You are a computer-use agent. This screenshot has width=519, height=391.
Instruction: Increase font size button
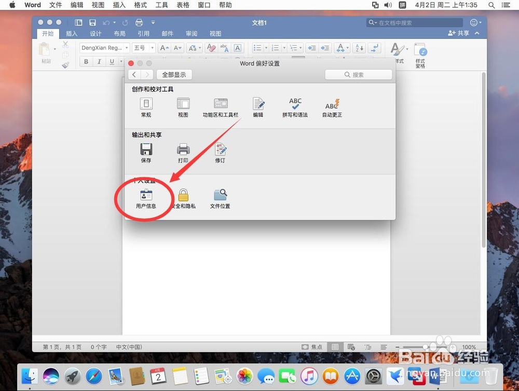pyautogui.click(x=164, y=48)
